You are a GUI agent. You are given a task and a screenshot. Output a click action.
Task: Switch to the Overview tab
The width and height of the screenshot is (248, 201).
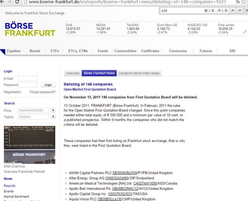(72, 73)
